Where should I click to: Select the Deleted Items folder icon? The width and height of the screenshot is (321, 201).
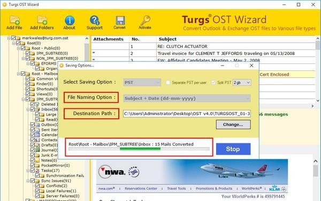point(37,104)
